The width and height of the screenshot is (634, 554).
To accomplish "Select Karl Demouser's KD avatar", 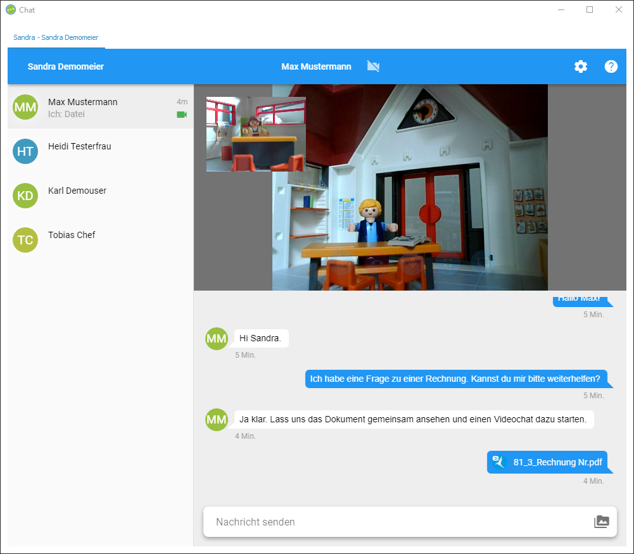I will 25,196.
